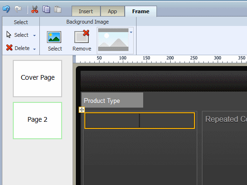
Task: Cut selection with the scissors icon
Action: coord(35,9)
